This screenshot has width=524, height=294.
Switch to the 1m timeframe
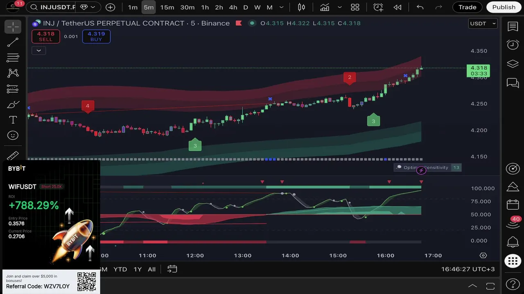[x=133, y=7]
